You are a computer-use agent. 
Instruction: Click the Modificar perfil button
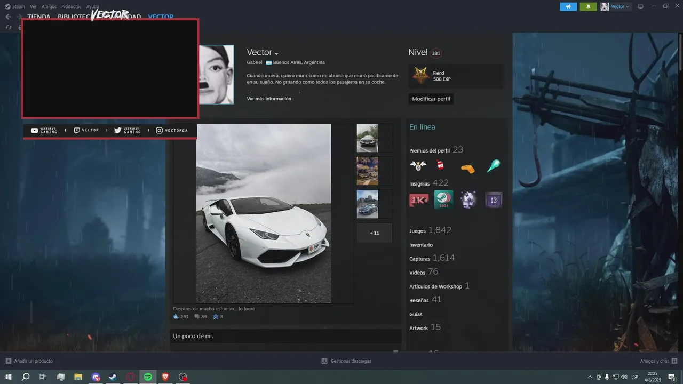click(431, 99)
